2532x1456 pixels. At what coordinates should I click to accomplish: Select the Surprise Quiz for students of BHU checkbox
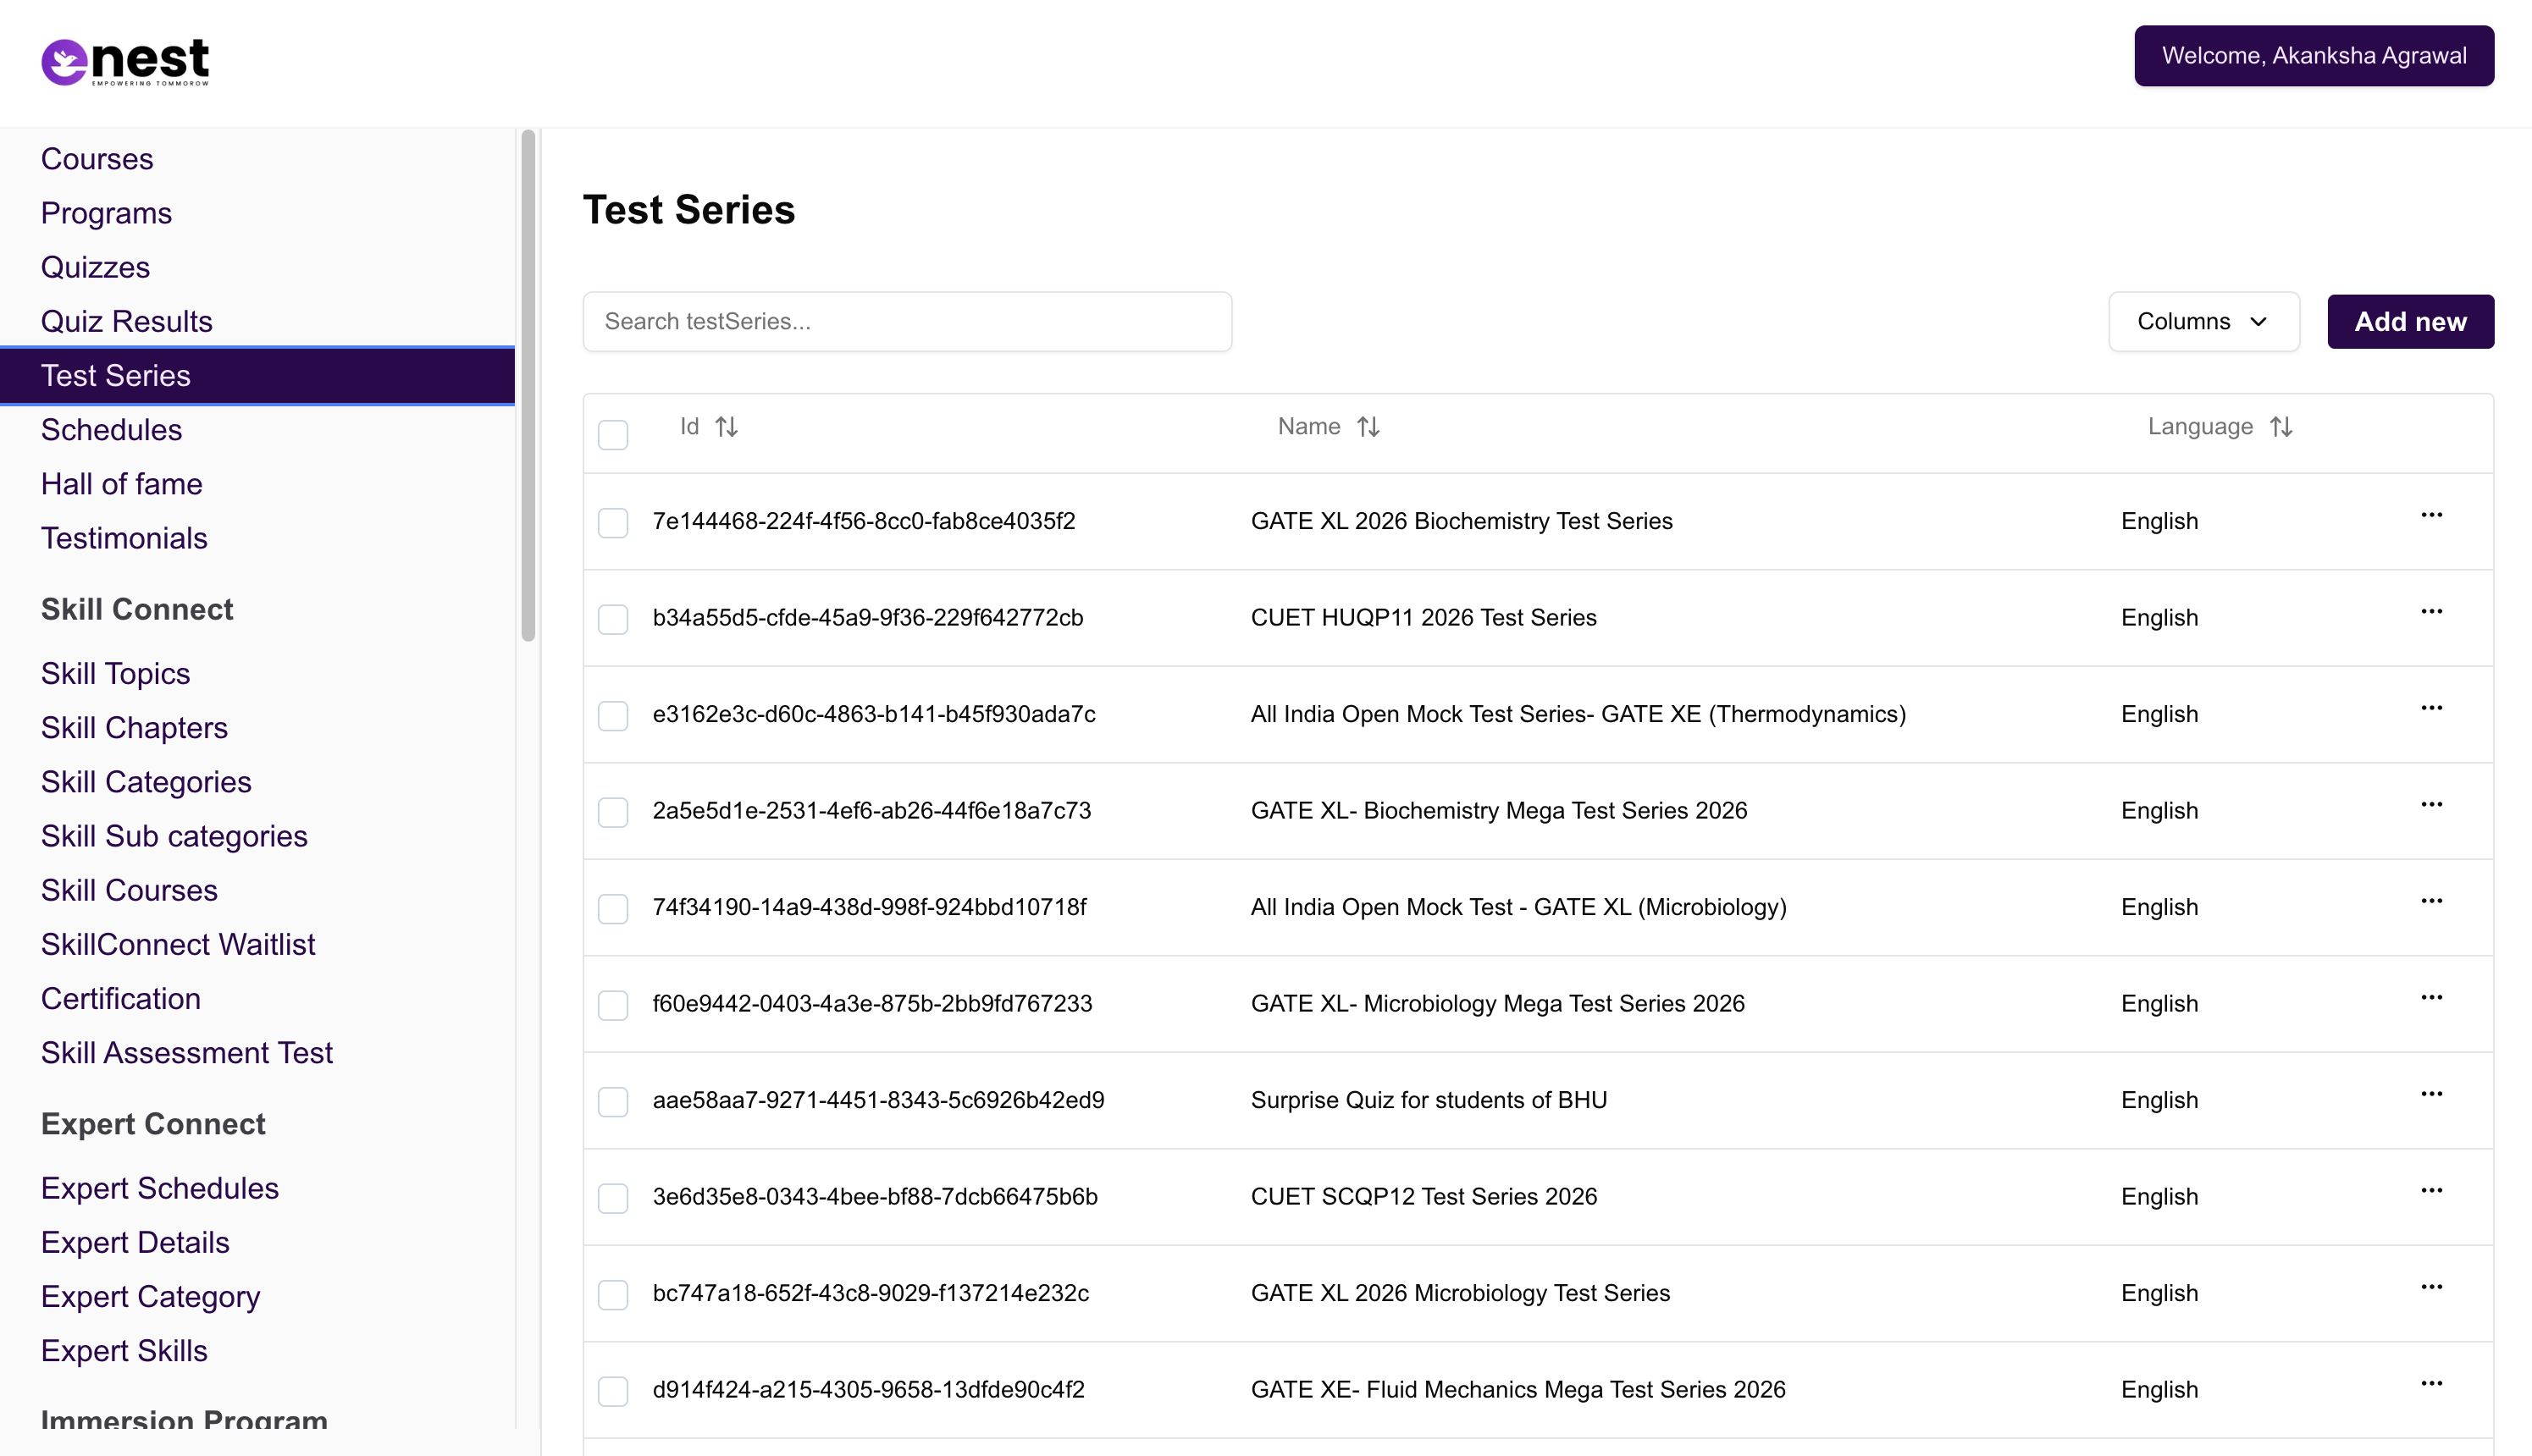tap(613, 1102)
